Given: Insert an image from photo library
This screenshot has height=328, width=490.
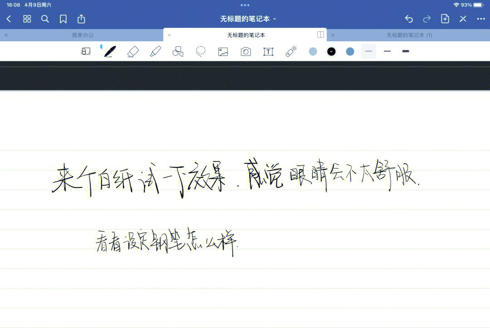Looking at the screenshot, I should tap(223, 51).
